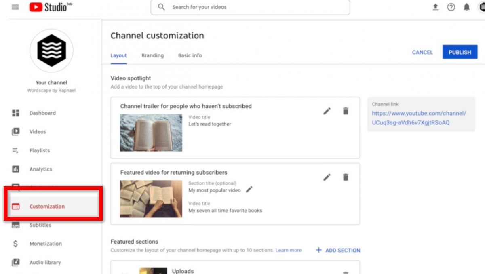Click the channel trailer book thumbnail

(x=151, y=133)
